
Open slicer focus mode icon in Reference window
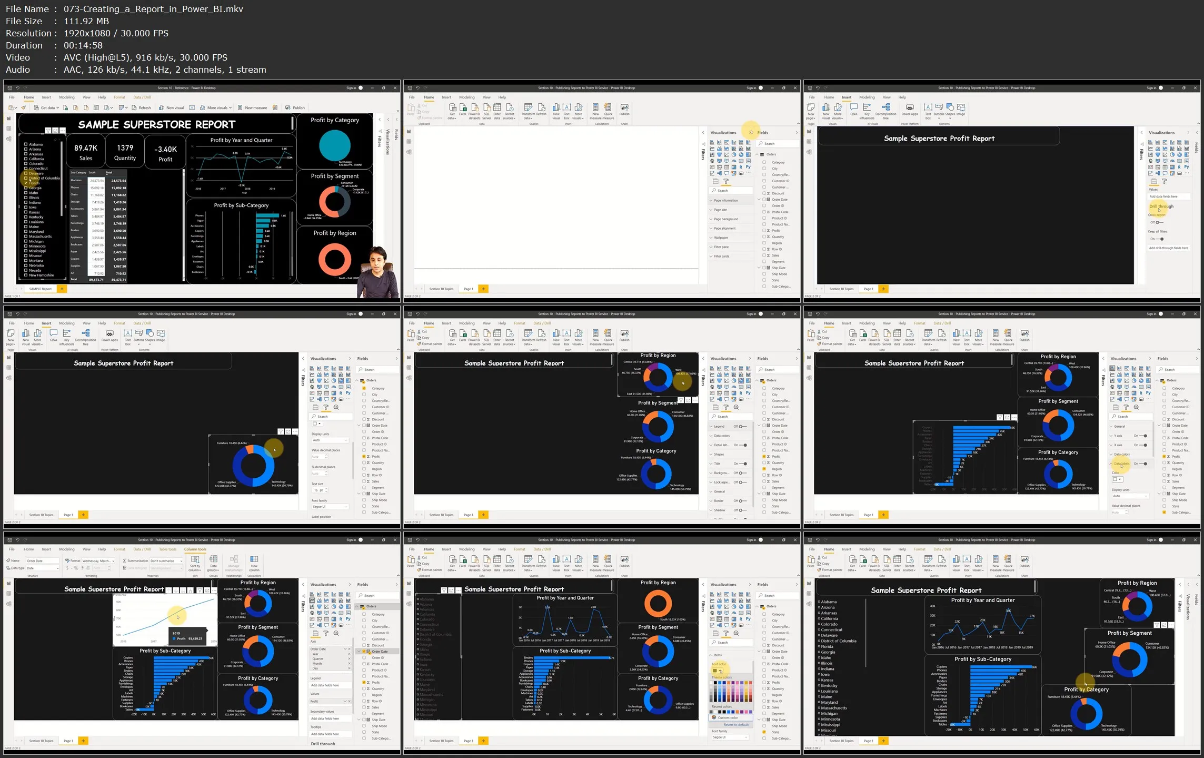55,130
